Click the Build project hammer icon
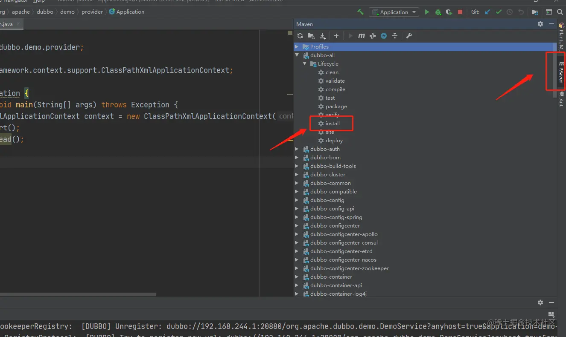The image size is (566, 337). (x=361, y=12)
